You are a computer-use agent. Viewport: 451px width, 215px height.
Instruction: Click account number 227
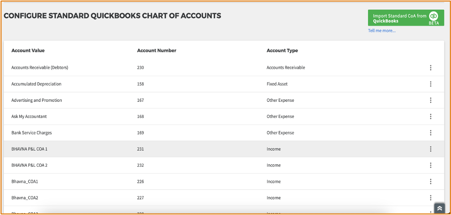click(x=140, y=198)
